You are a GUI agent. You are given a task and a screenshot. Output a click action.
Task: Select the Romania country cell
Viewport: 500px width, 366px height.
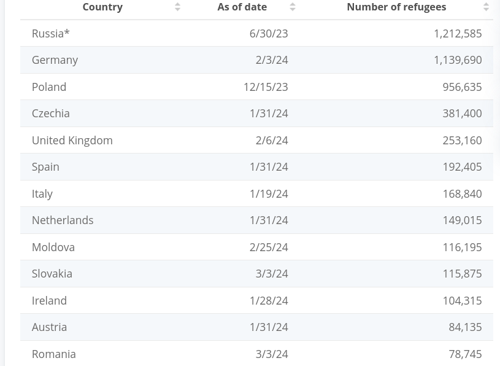[54, 354]
